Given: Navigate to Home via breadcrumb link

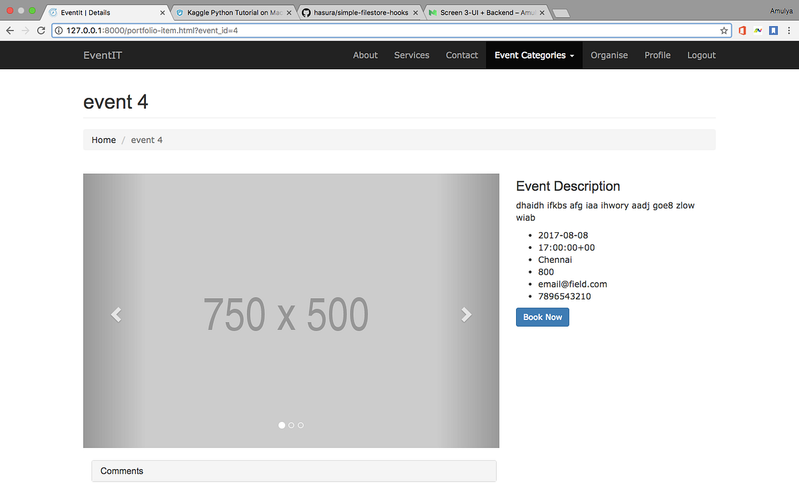Looking at the screenshot, I should coord(103,140).
